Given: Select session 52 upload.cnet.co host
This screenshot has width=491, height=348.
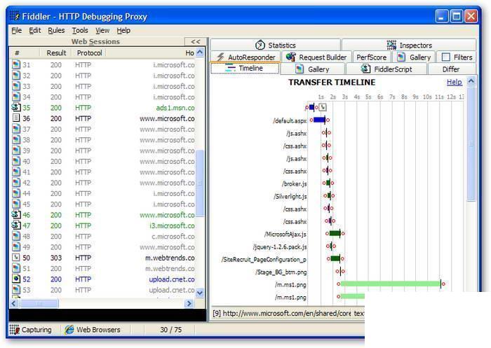Looking at the screenshot, I should pos(172,279).
